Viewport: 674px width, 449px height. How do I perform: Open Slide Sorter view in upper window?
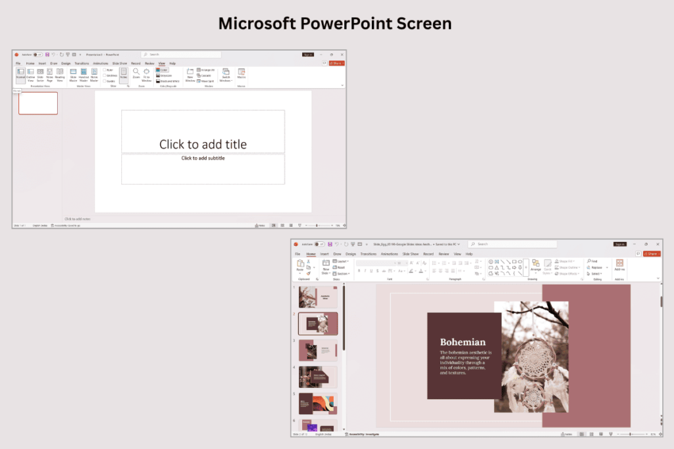[40, 75]
